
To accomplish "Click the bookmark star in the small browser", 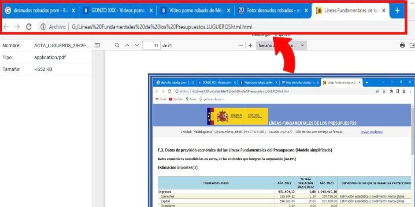I will coord(384,91).
